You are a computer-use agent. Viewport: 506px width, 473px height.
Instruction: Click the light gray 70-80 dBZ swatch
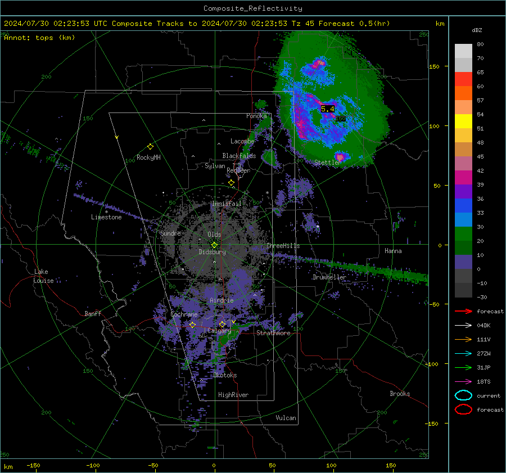pos(463,51)
